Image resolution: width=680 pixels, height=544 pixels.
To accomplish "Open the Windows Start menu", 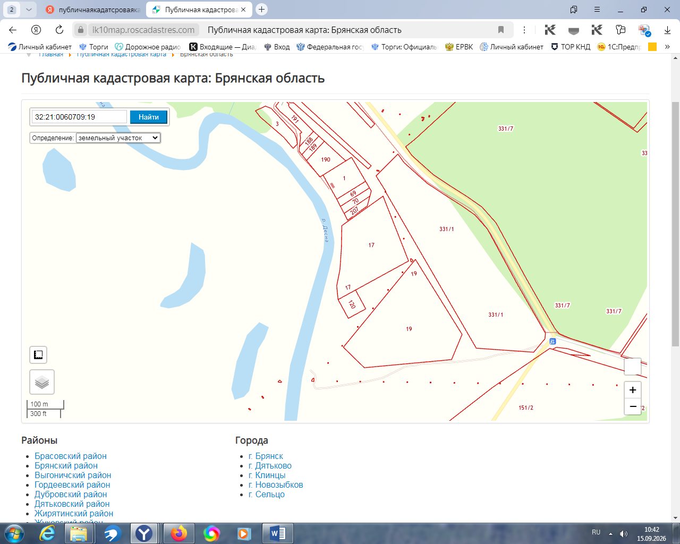I will click(x=14, y=533).
